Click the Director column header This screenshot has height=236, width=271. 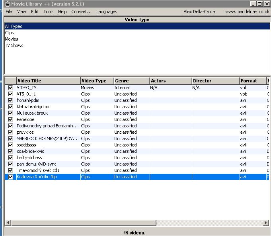click(x=215, y=81)
